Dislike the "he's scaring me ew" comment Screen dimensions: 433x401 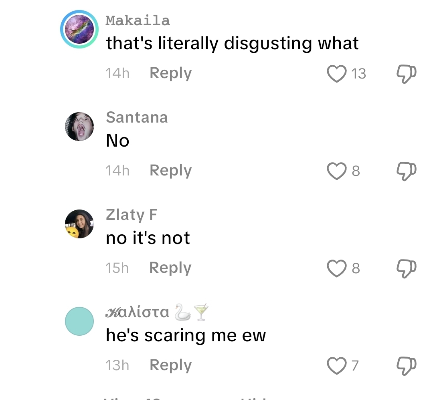click(406, 366)
